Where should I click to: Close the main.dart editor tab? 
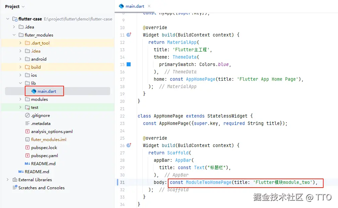coord(149,6)
